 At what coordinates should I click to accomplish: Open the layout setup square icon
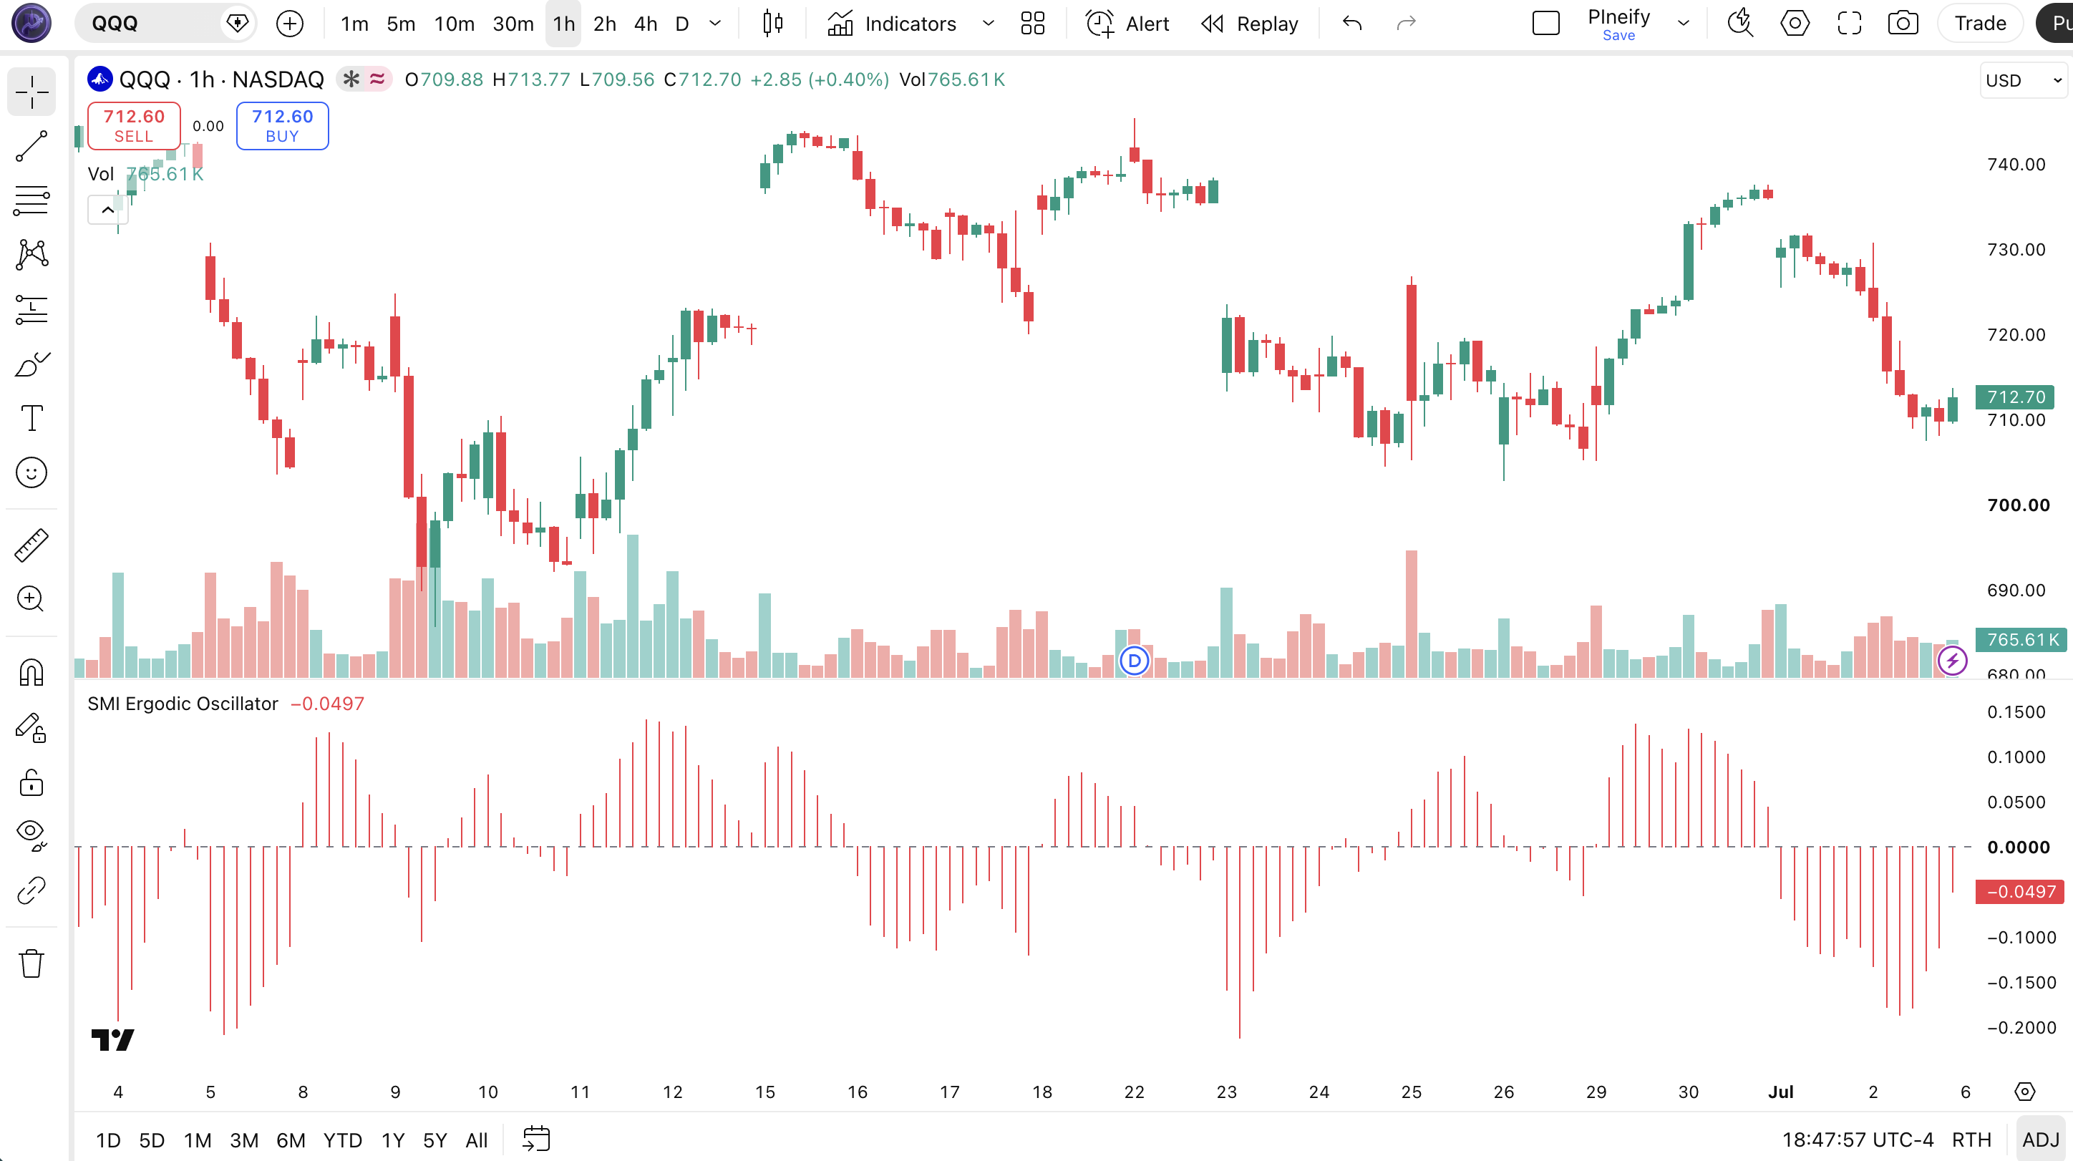coord(1546,24)
